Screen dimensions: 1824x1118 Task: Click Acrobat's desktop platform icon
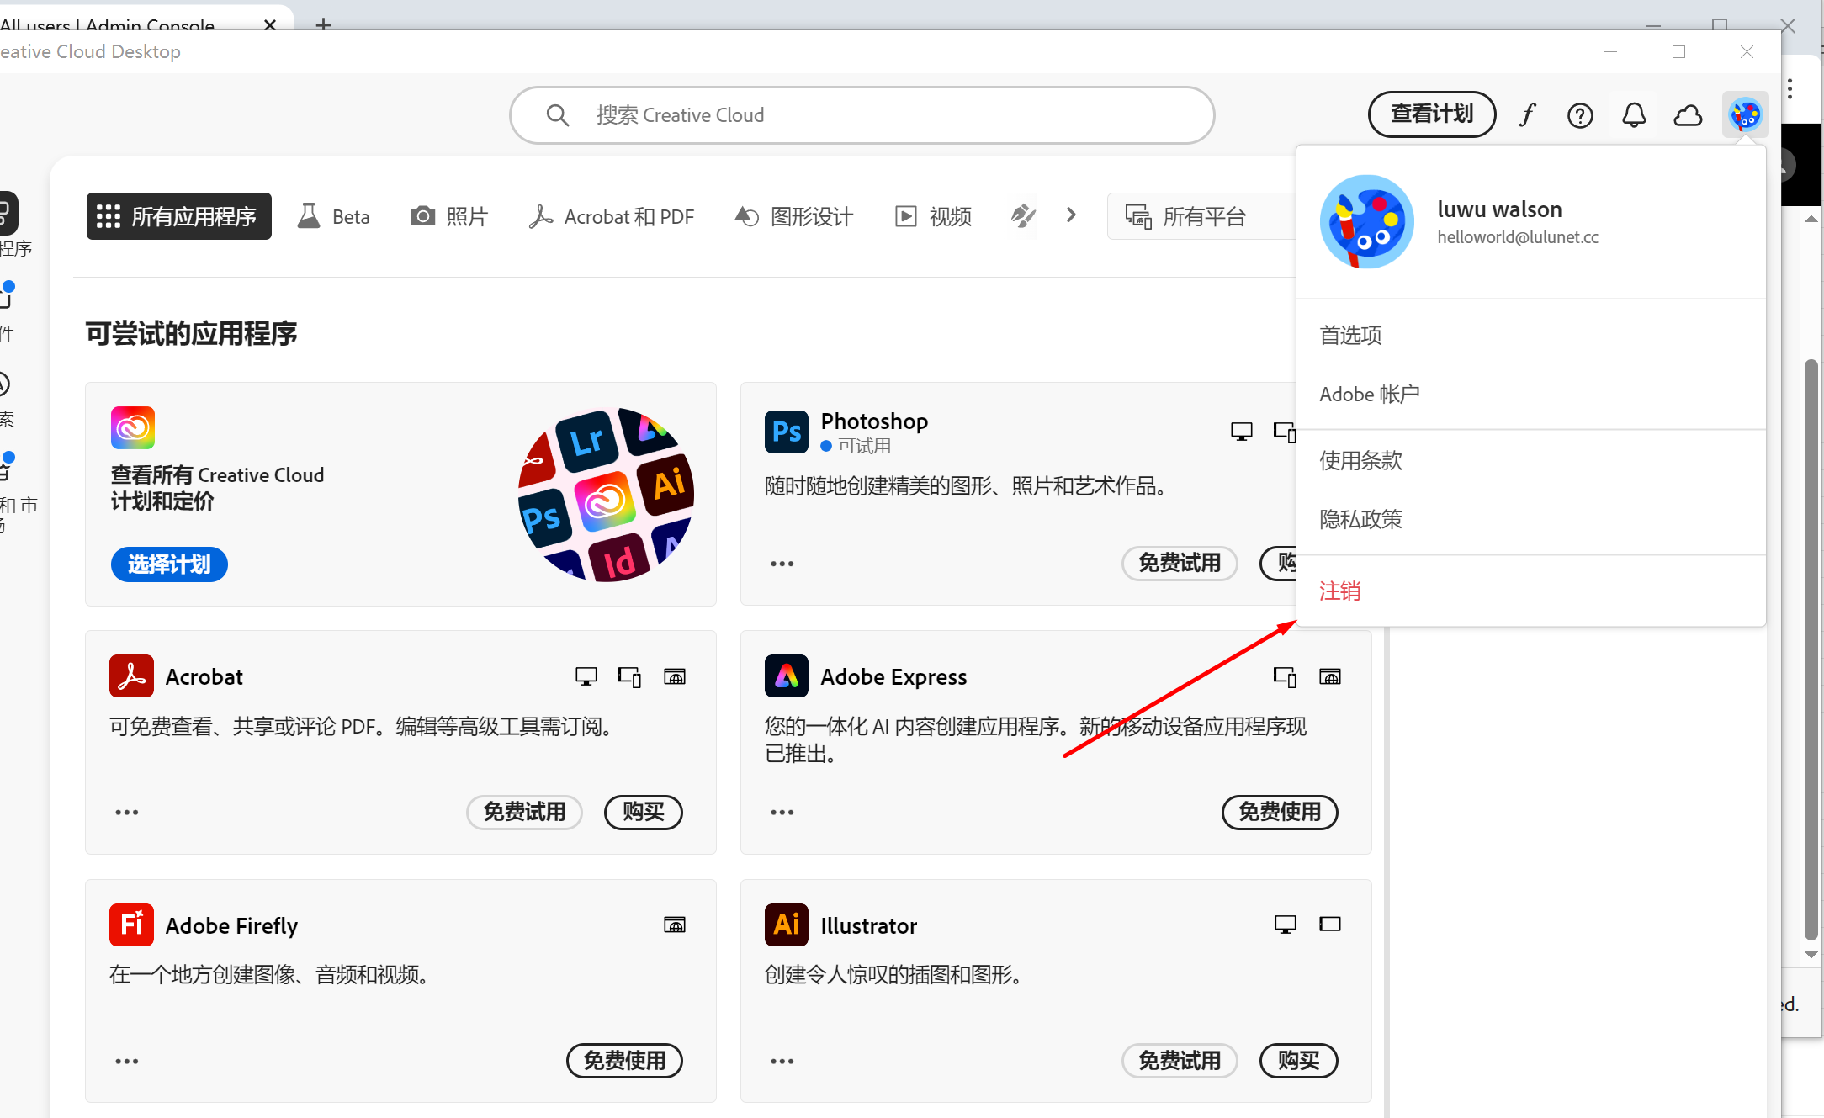tap(586, 676)
